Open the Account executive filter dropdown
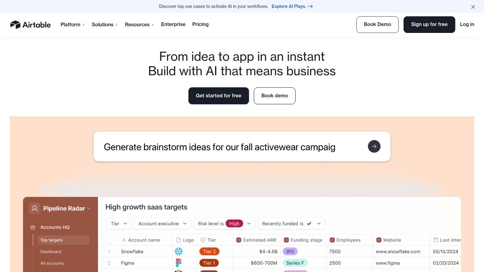 click(x=162, y=224)
